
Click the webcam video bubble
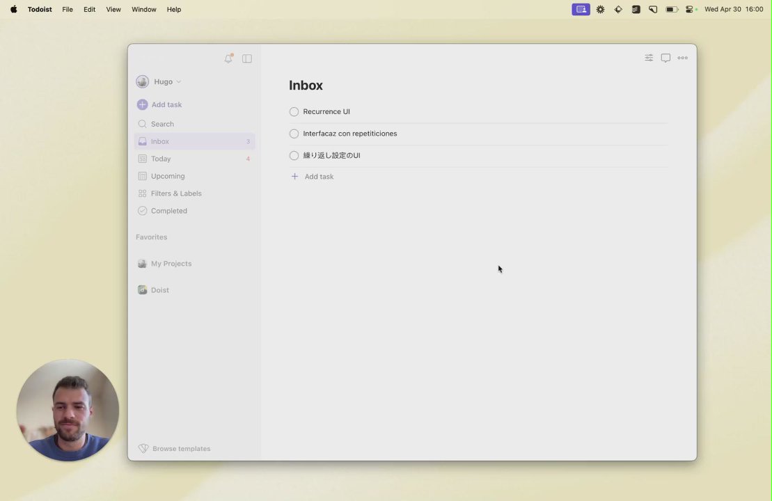click(x=68, y=410)
